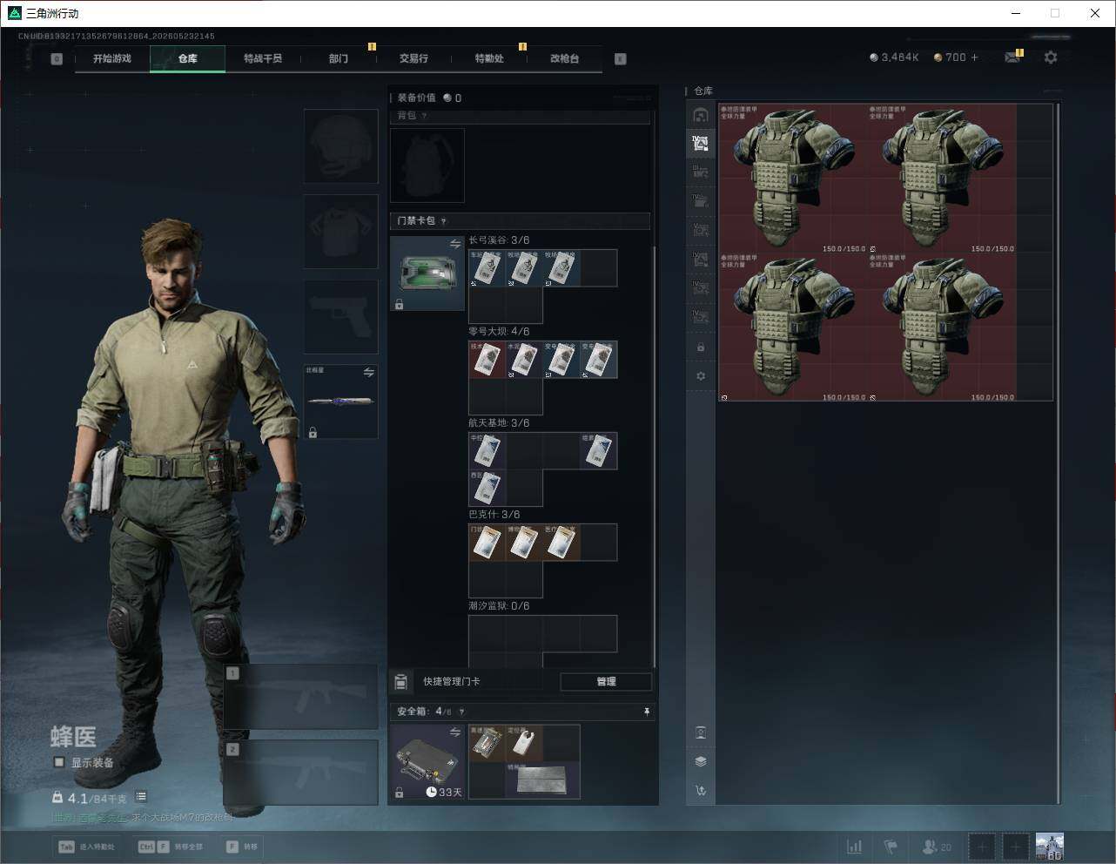Click the Tab 进入特勤处 shortcut button

coord(86,847)
